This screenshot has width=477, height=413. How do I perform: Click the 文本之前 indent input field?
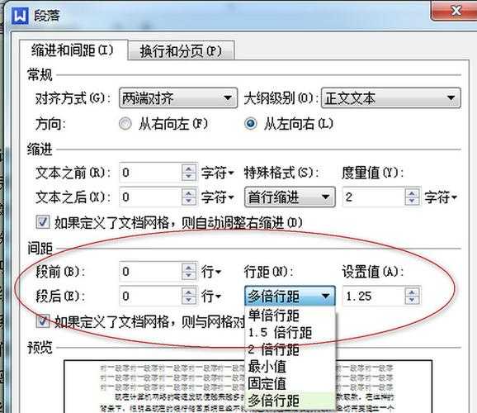click(150, 173)
